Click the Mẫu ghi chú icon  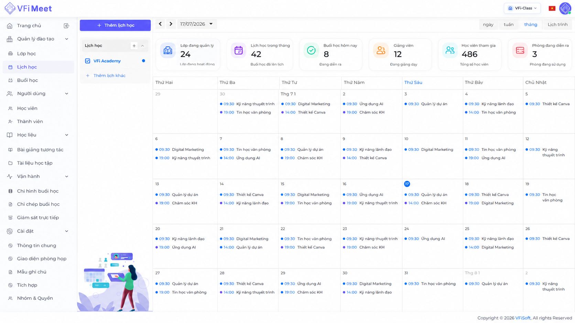10,272
